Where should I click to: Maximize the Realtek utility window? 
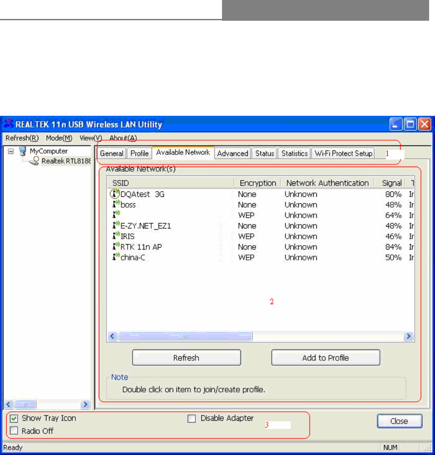pyautogui.click(x=410, y=124)
